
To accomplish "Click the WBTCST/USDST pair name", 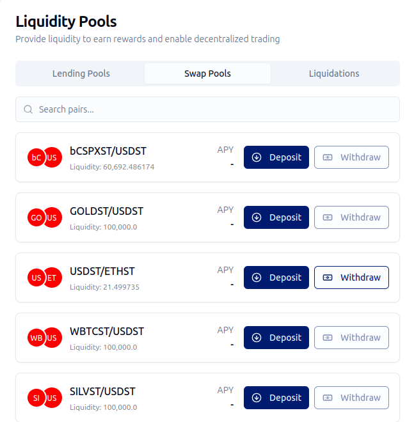I will coord(107,331).
